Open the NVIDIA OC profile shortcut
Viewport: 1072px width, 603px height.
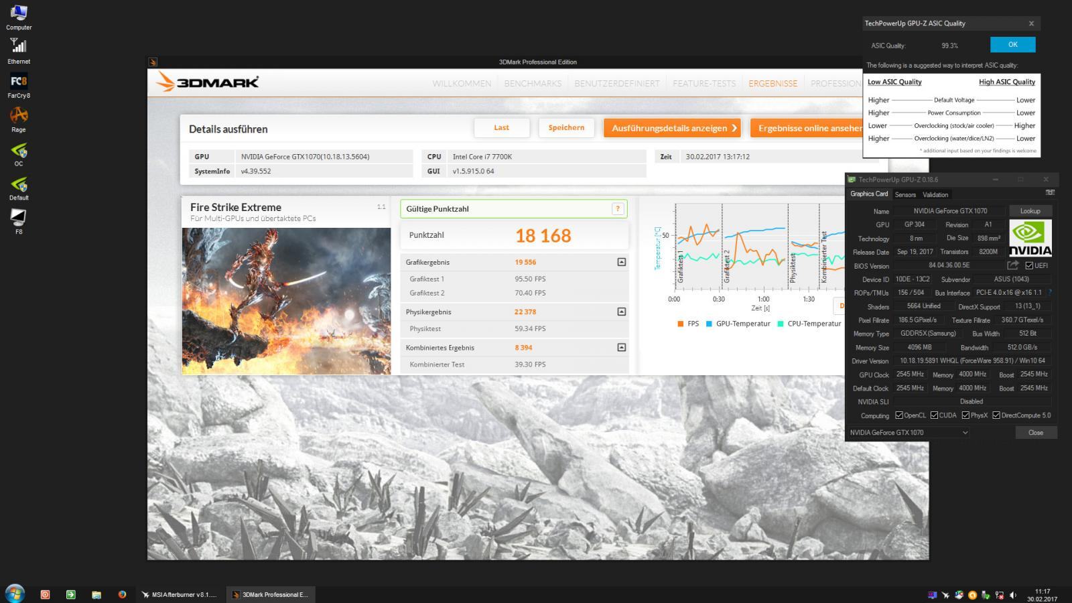[19, 153]
